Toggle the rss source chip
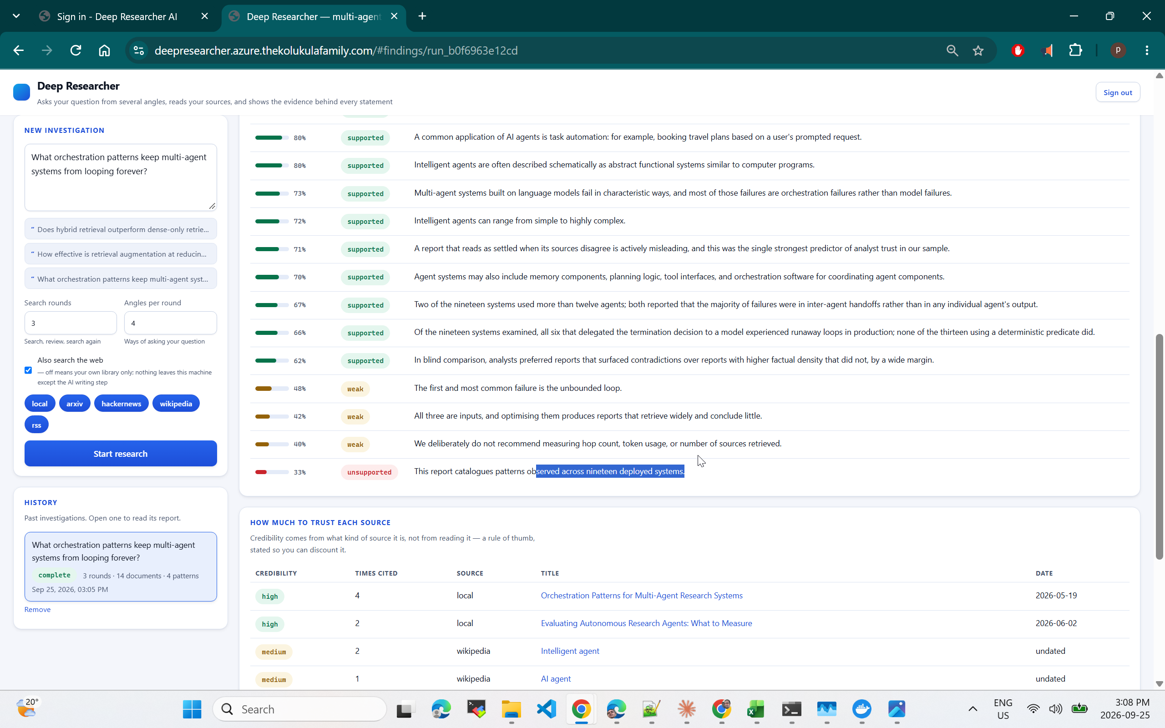1165x728 pixels. (36, 425)
